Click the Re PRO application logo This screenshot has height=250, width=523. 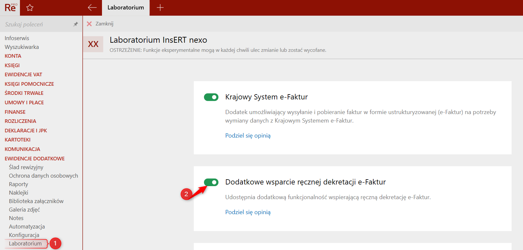click(x=10, y=7)
